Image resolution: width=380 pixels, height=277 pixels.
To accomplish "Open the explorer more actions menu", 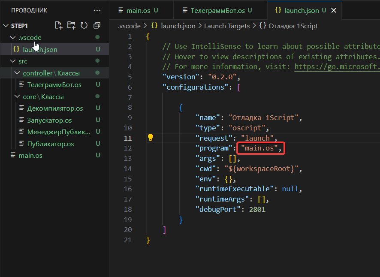I will click(97, 10).
